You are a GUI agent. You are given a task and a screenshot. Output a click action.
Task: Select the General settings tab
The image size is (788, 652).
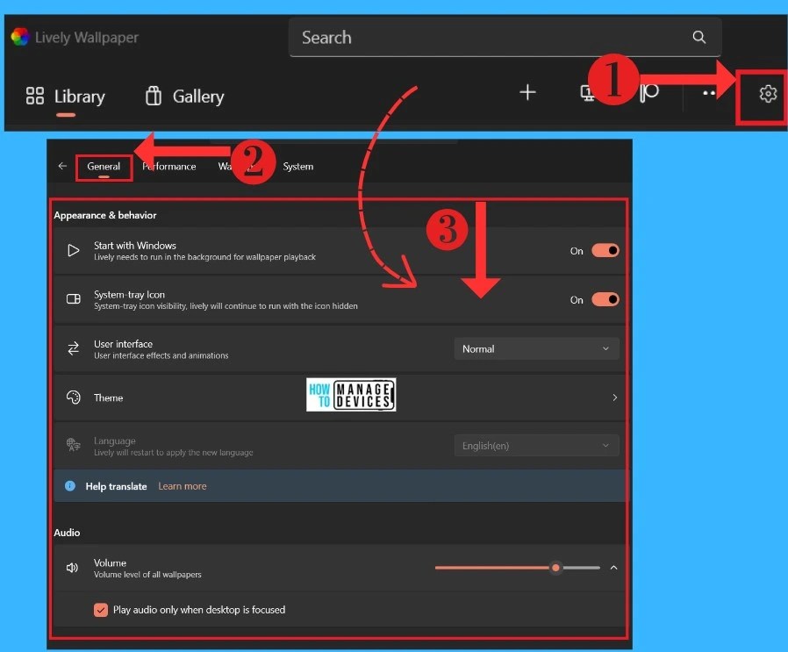104,167
